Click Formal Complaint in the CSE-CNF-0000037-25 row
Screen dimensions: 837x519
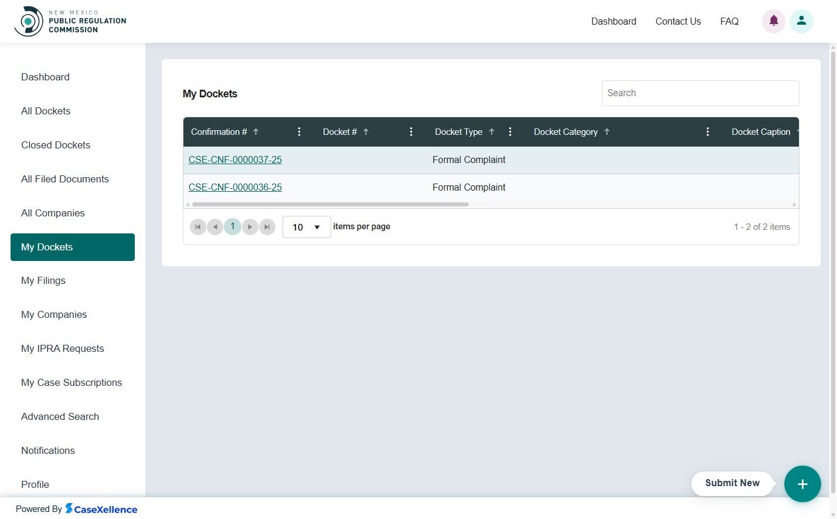tap(469, 160)
